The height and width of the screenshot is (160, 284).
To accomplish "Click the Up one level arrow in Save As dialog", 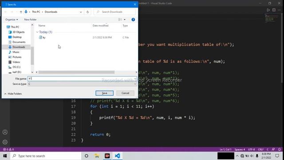I will tap(21, 12).
